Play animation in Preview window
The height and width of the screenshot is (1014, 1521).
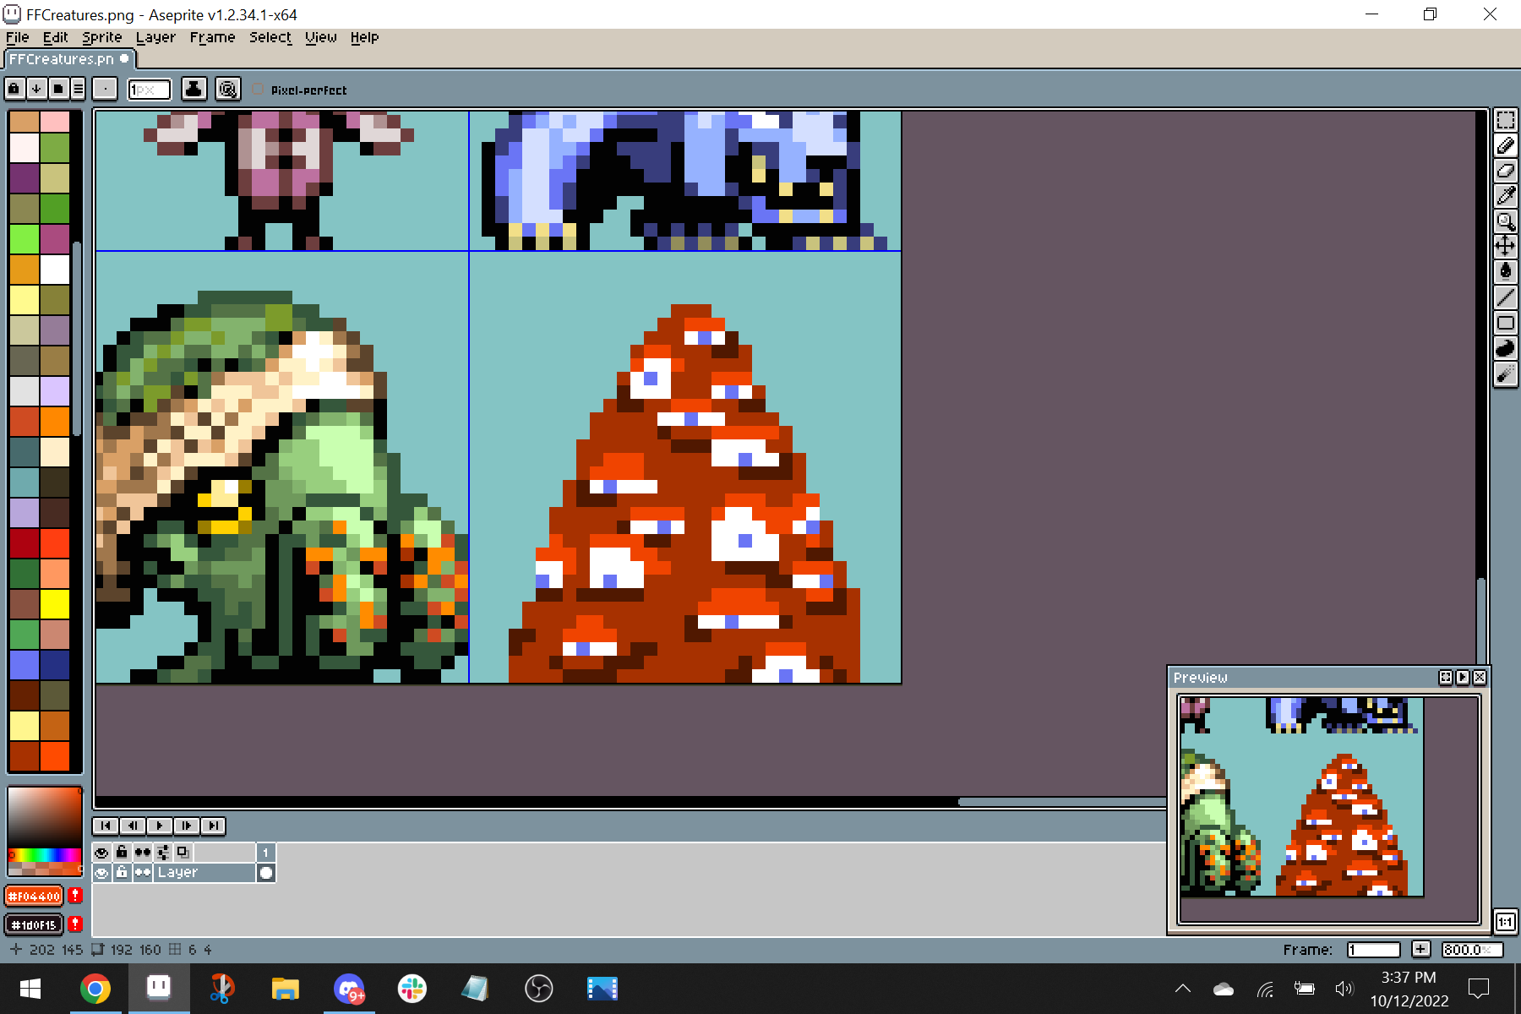1462,677
